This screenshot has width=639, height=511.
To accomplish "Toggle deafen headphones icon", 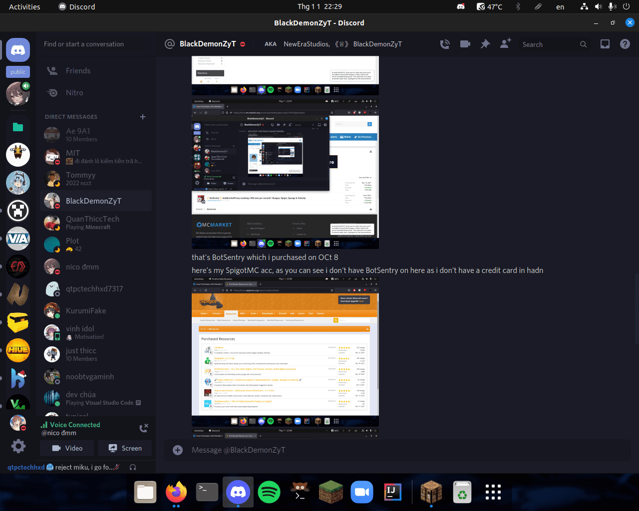I will click(x=133, y=468).
